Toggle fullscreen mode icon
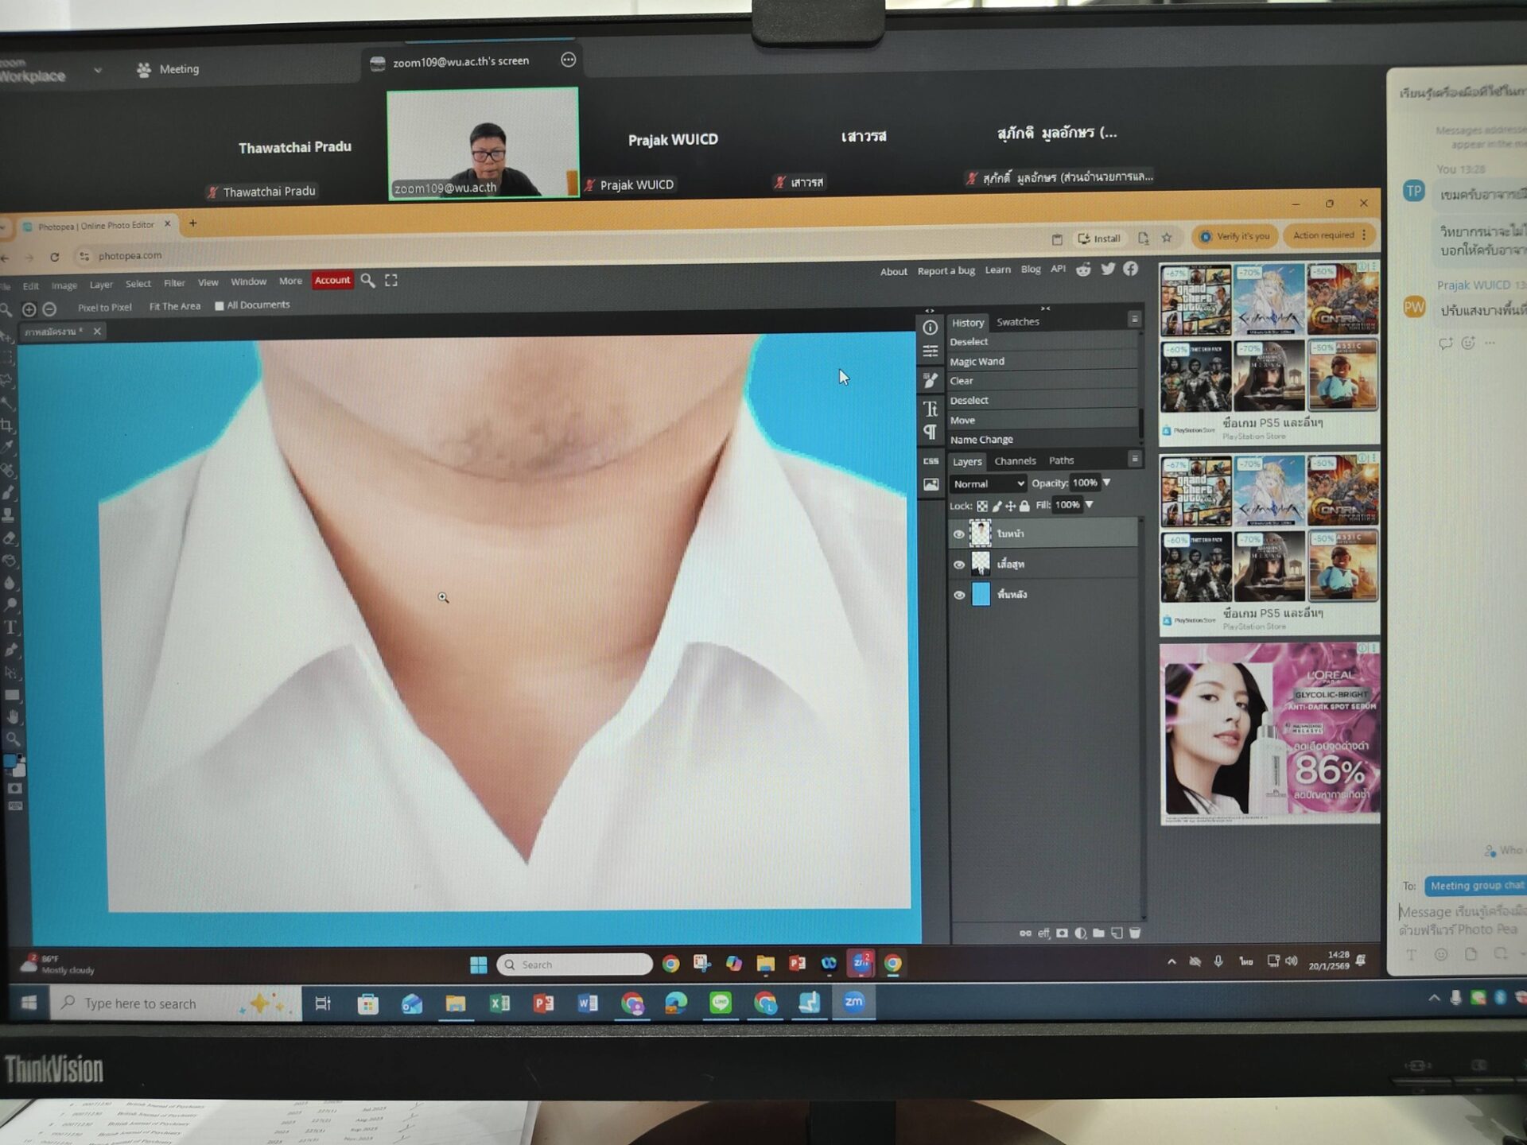This screenshot has width=1527, height=1145. 390,281
